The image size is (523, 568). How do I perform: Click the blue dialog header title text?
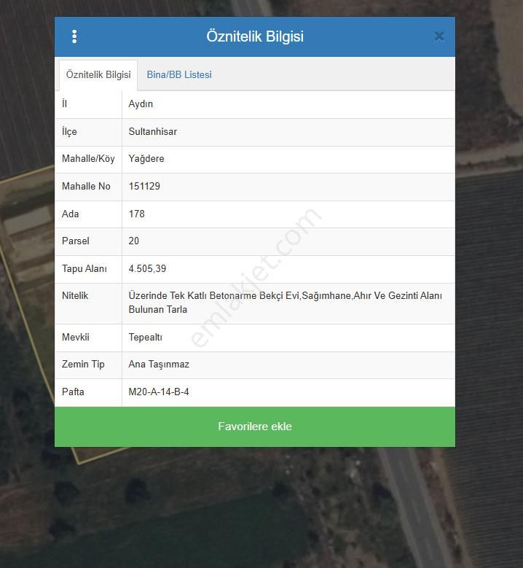tap(255, 36)
